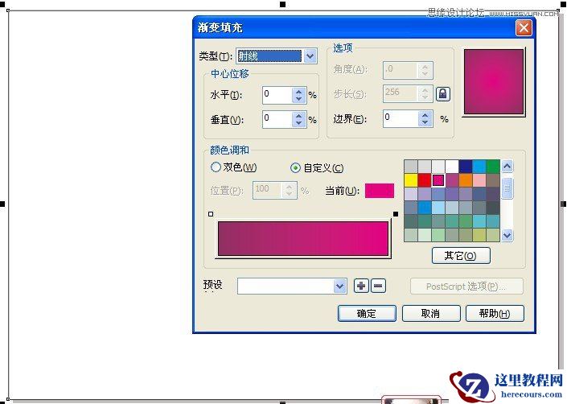Click the 帮助 button
This screenshot has height=404, width=567.
pos(495,313)
